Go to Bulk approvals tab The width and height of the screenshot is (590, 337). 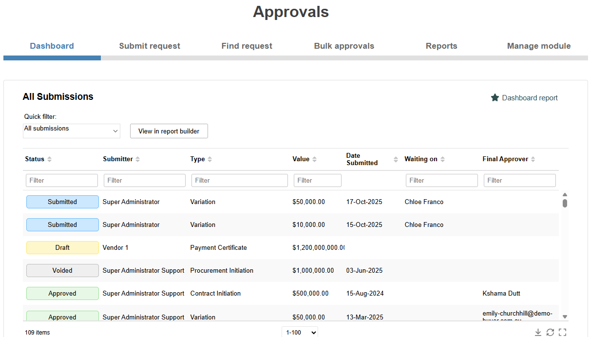344,46
